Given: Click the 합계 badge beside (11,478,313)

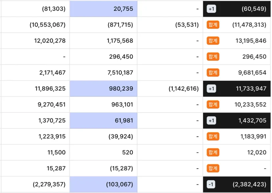Looking at the screenshot, I should coord(213,25).
